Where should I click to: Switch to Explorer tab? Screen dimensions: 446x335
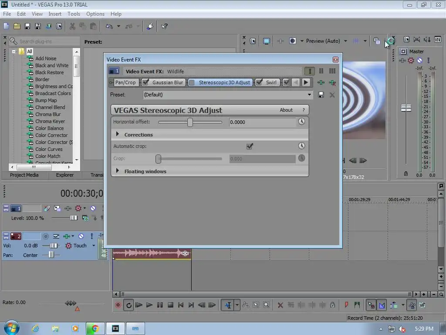coord(64,175)
